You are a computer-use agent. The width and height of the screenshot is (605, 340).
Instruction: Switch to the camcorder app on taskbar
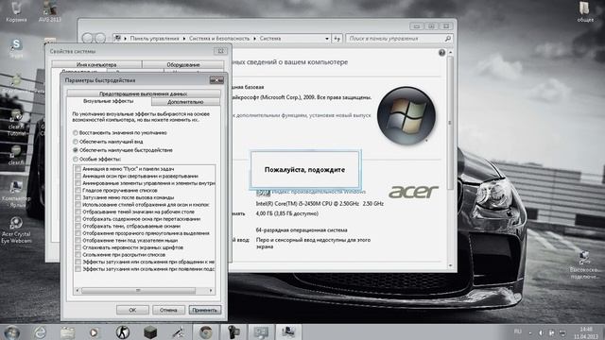233,332
